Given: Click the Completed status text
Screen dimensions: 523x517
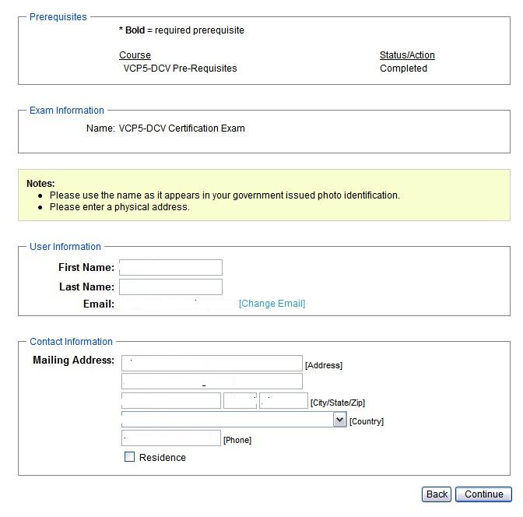Looking at the screenshot, I should tap(403, 69).
